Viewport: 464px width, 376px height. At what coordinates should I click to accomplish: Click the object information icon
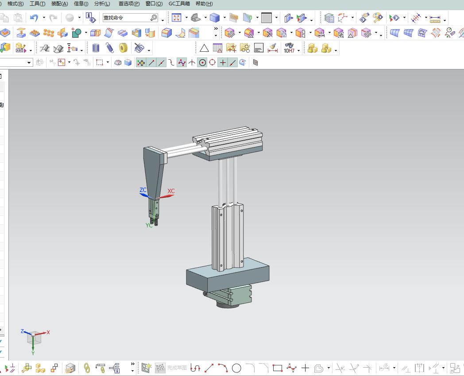[91, 18]
